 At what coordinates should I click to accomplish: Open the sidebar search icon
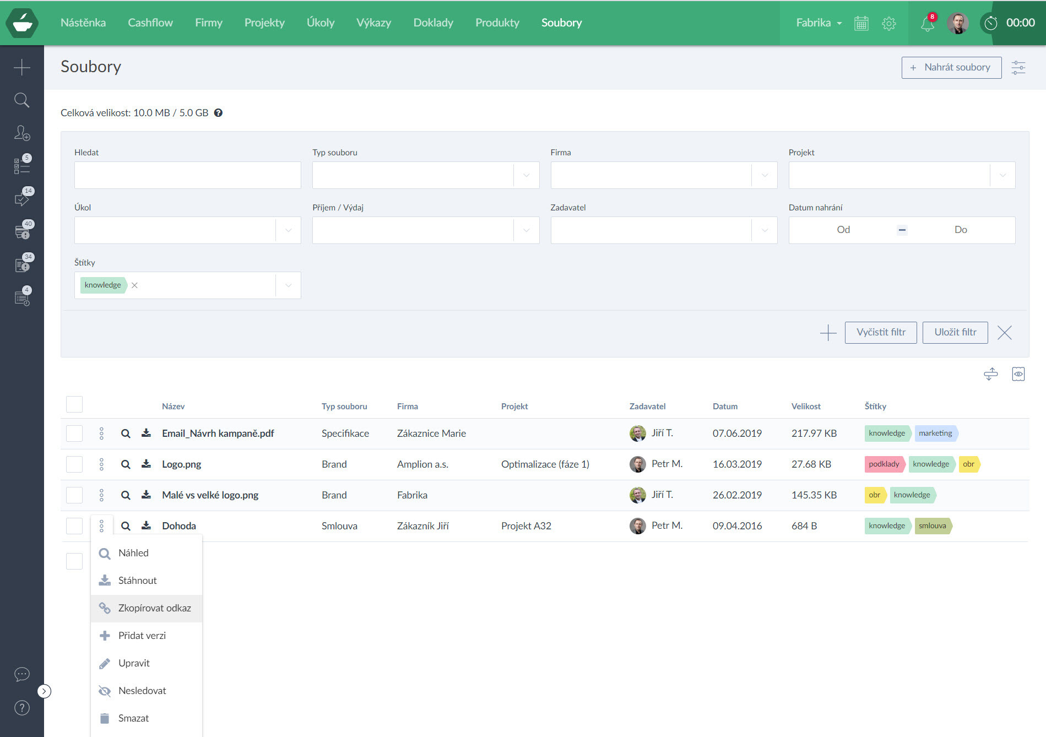click(21, 100)
